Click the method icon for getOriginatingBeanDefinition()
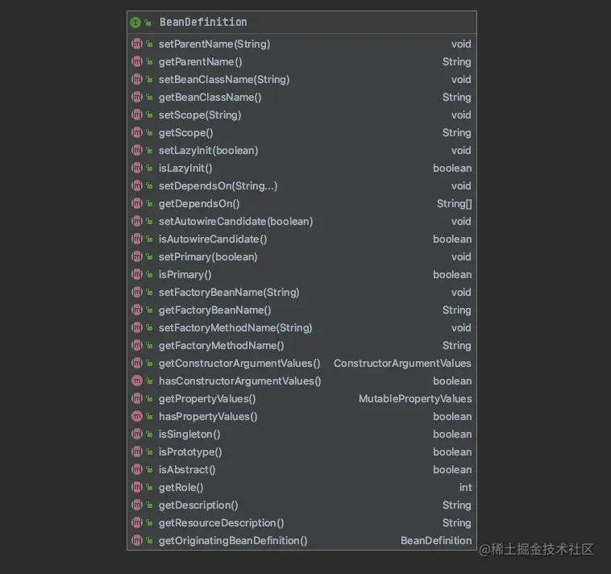Viewport: 611px width, 574px height. tap(137, 540)
